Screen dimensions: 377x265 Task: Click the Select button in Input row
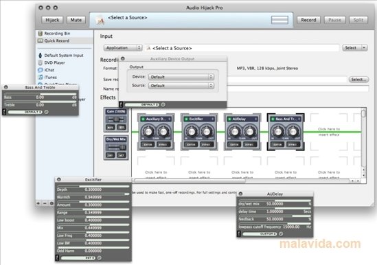(x=352, y=48)
